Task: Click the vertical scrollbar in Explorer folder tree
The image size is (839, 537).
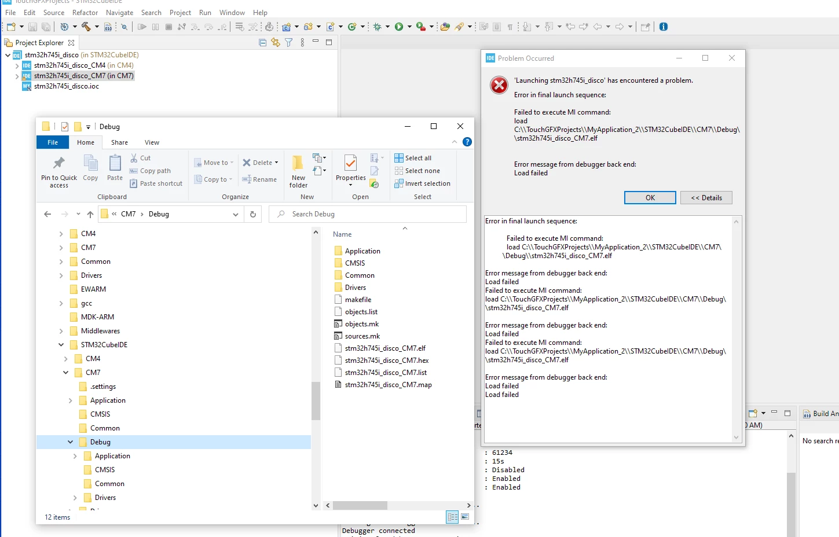Action: [x=316, y=400]
